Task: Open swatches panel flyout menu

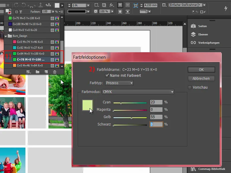Action: 61,12
